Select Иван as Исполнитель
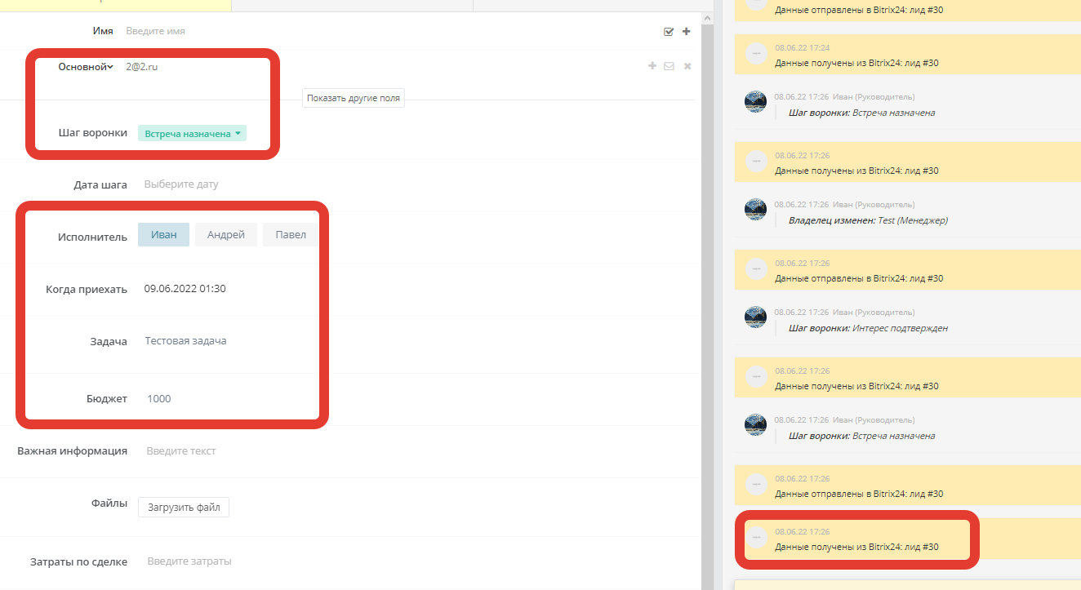This screenshot has height=590, width=1081. (163, 234)
